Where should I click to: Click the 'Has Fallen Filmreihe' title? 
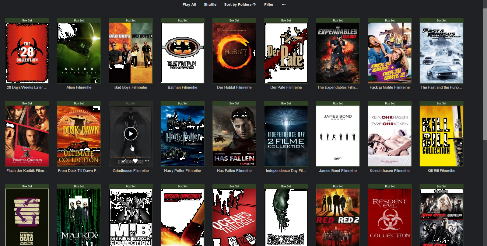tap(234, 171)
